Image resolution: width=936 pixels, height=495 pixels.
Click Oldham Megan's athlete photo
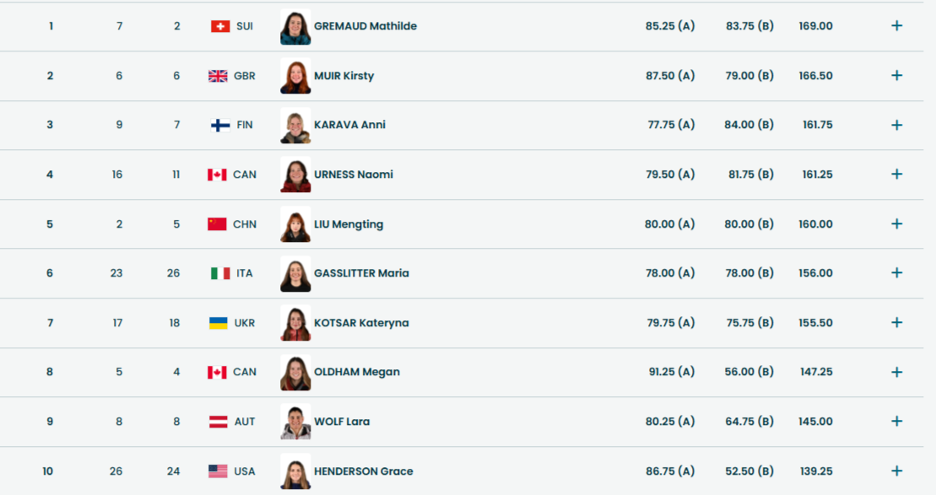295,373
